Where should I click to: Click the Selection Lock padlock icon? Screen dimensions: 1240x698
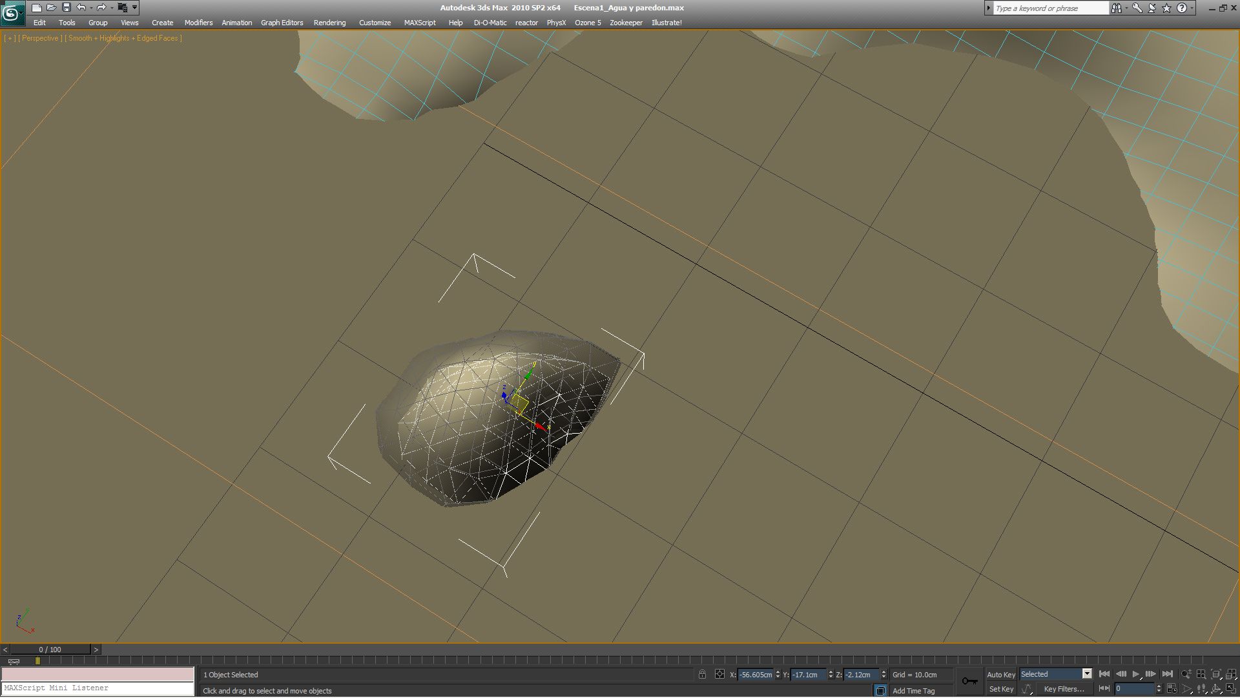[702, 674]
